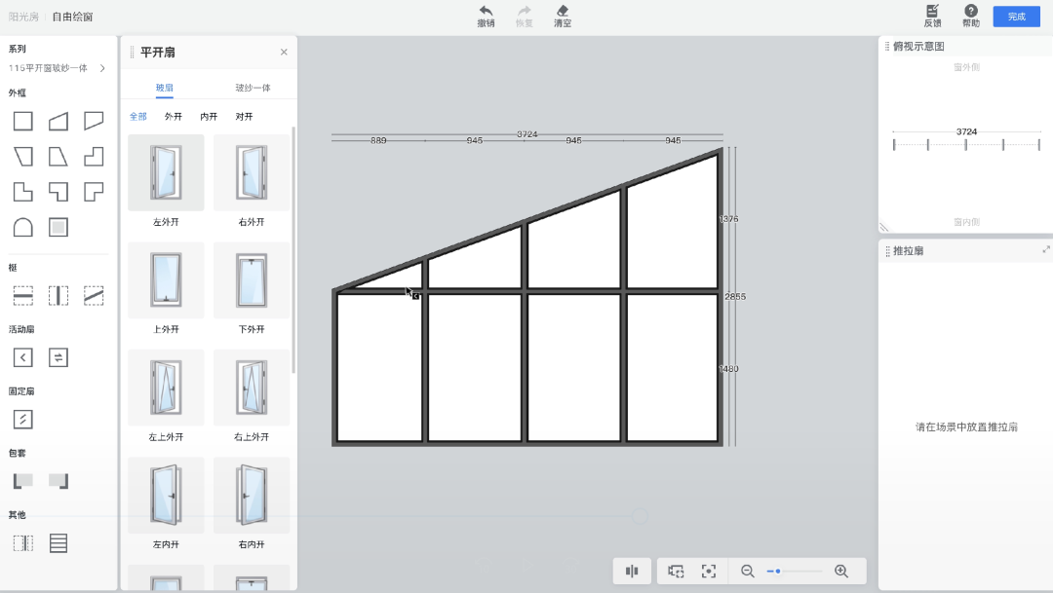Click the center focus icon in bottom toolbar
This screenshot has height=593, width=1053.
coord(709,571)
